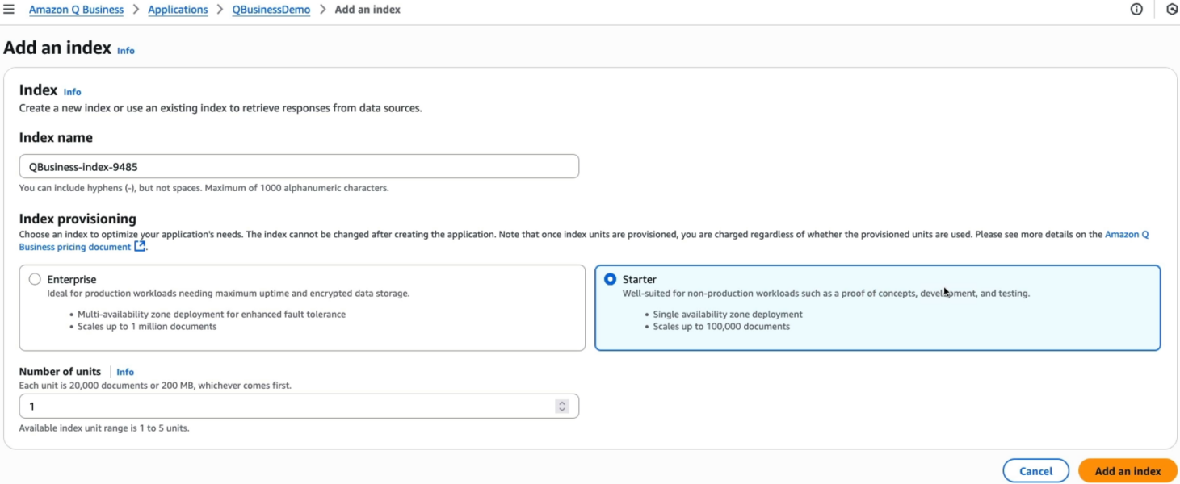This screenshot has height=484, width=1180.
Task: Click the 'Index provisioning' heading
Action: pos(78,219)
